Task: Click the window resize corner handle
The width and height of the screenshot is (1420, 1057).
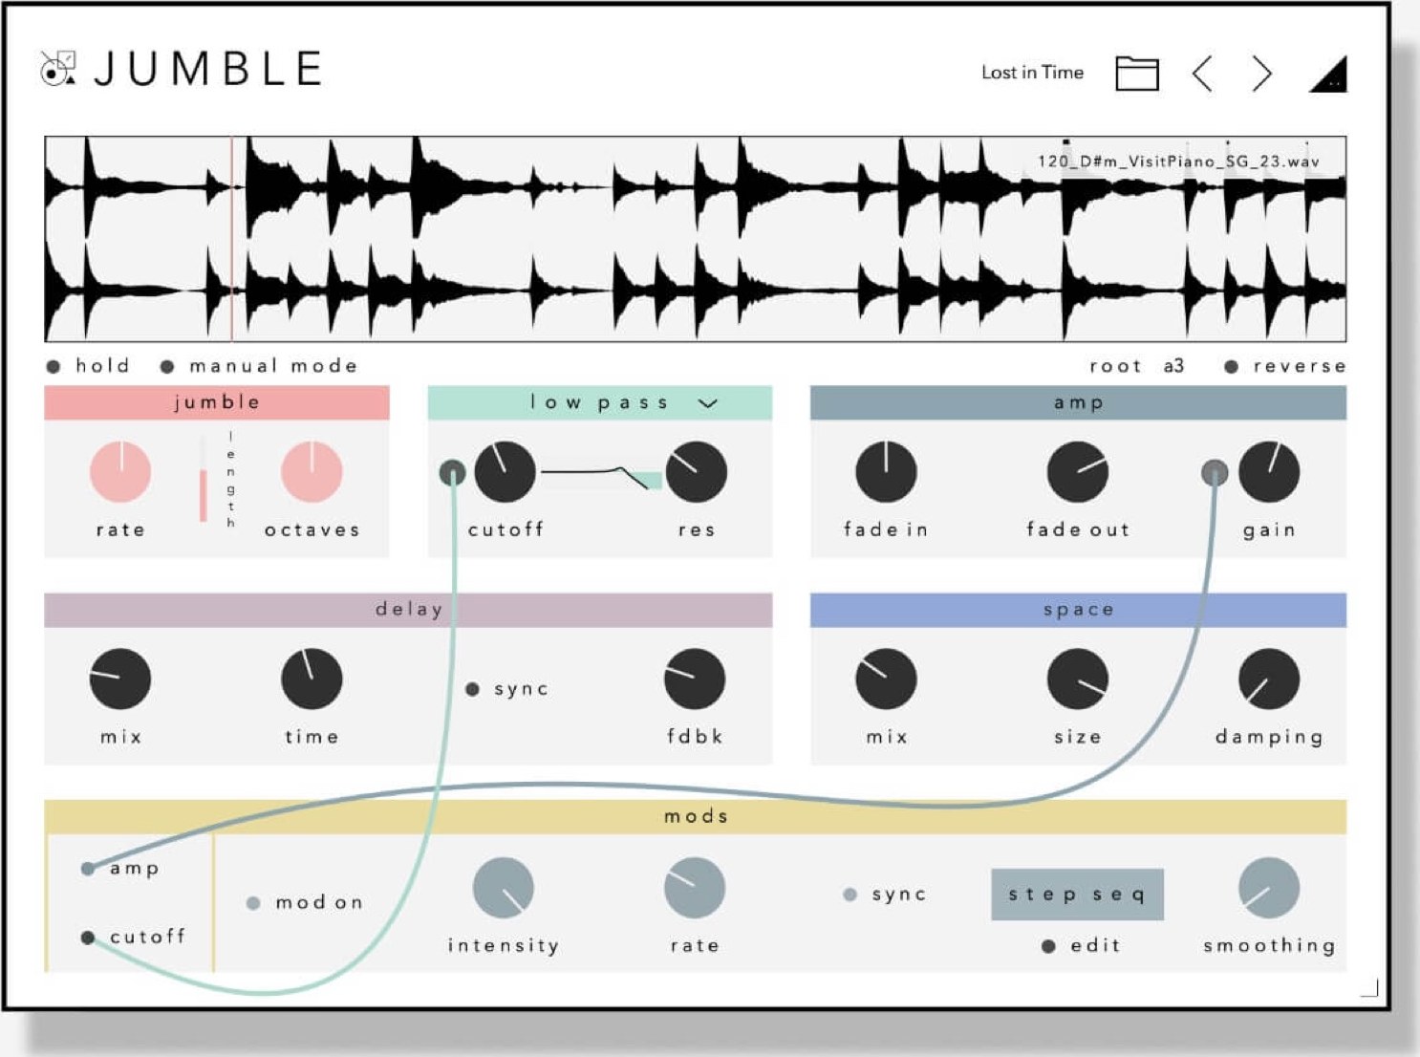Action: pyautogui.click(x=1369, y=988)
